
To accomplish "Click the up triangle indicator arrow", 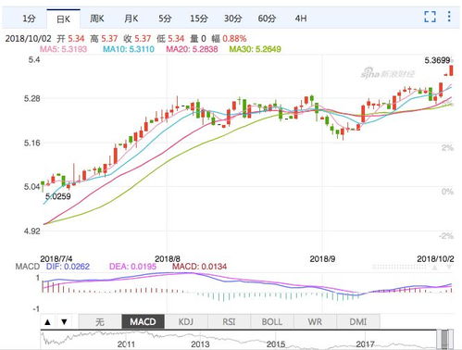I will (47, 322).
